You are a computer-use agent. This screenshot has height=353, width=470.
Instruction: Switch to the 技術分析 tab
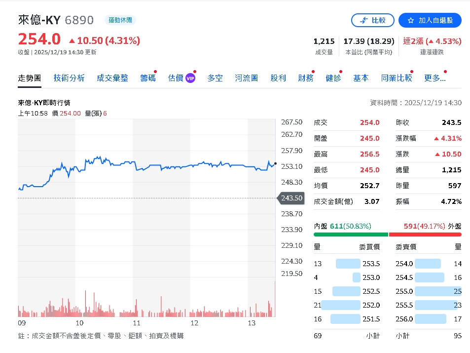tap(69, 78)
